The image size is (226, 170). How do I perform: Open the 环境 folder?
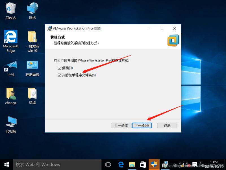(32, 93)
